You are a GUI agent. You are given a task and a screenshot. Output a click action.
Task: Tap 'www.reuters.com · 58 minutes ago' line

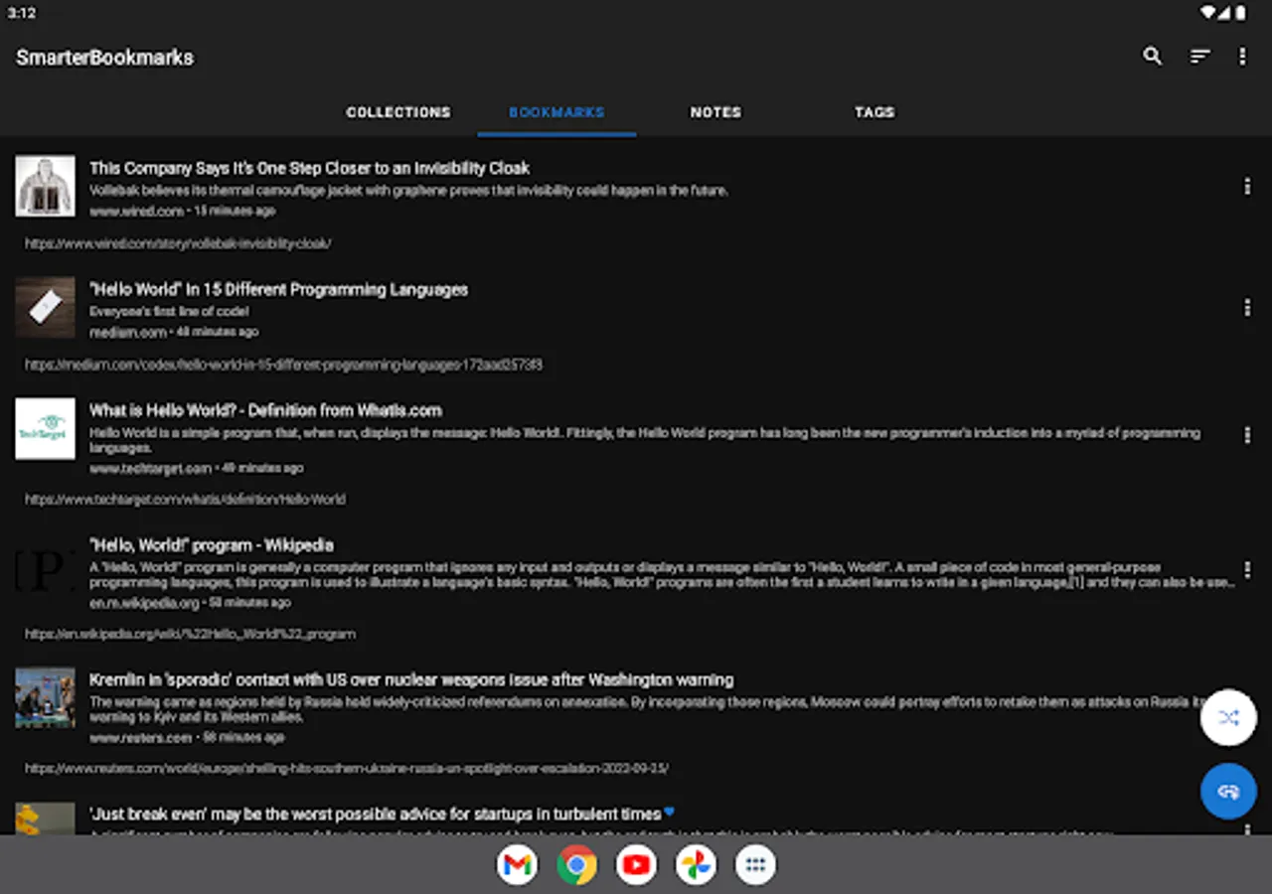coord(187,737)
